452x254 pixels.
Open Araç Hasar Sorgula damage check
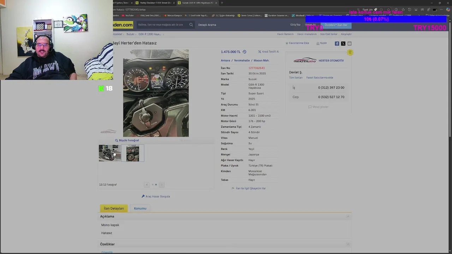(x=156, y=196)
